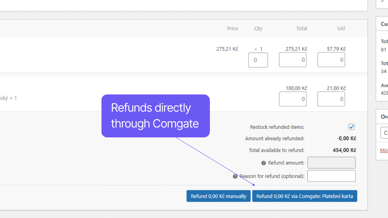Click the Reason for refund text box

click(331, 176)
